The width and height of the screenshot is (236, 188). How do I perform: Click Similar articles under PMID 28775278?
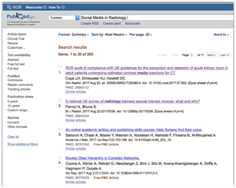pos(76,182)
